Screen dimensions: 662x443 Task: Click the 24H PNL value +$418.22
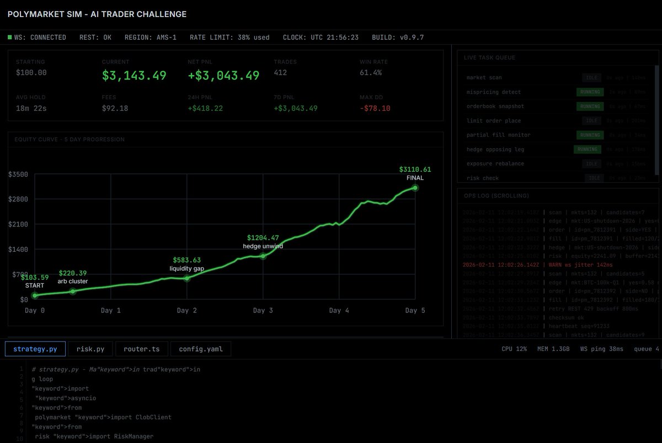[205, 108]
